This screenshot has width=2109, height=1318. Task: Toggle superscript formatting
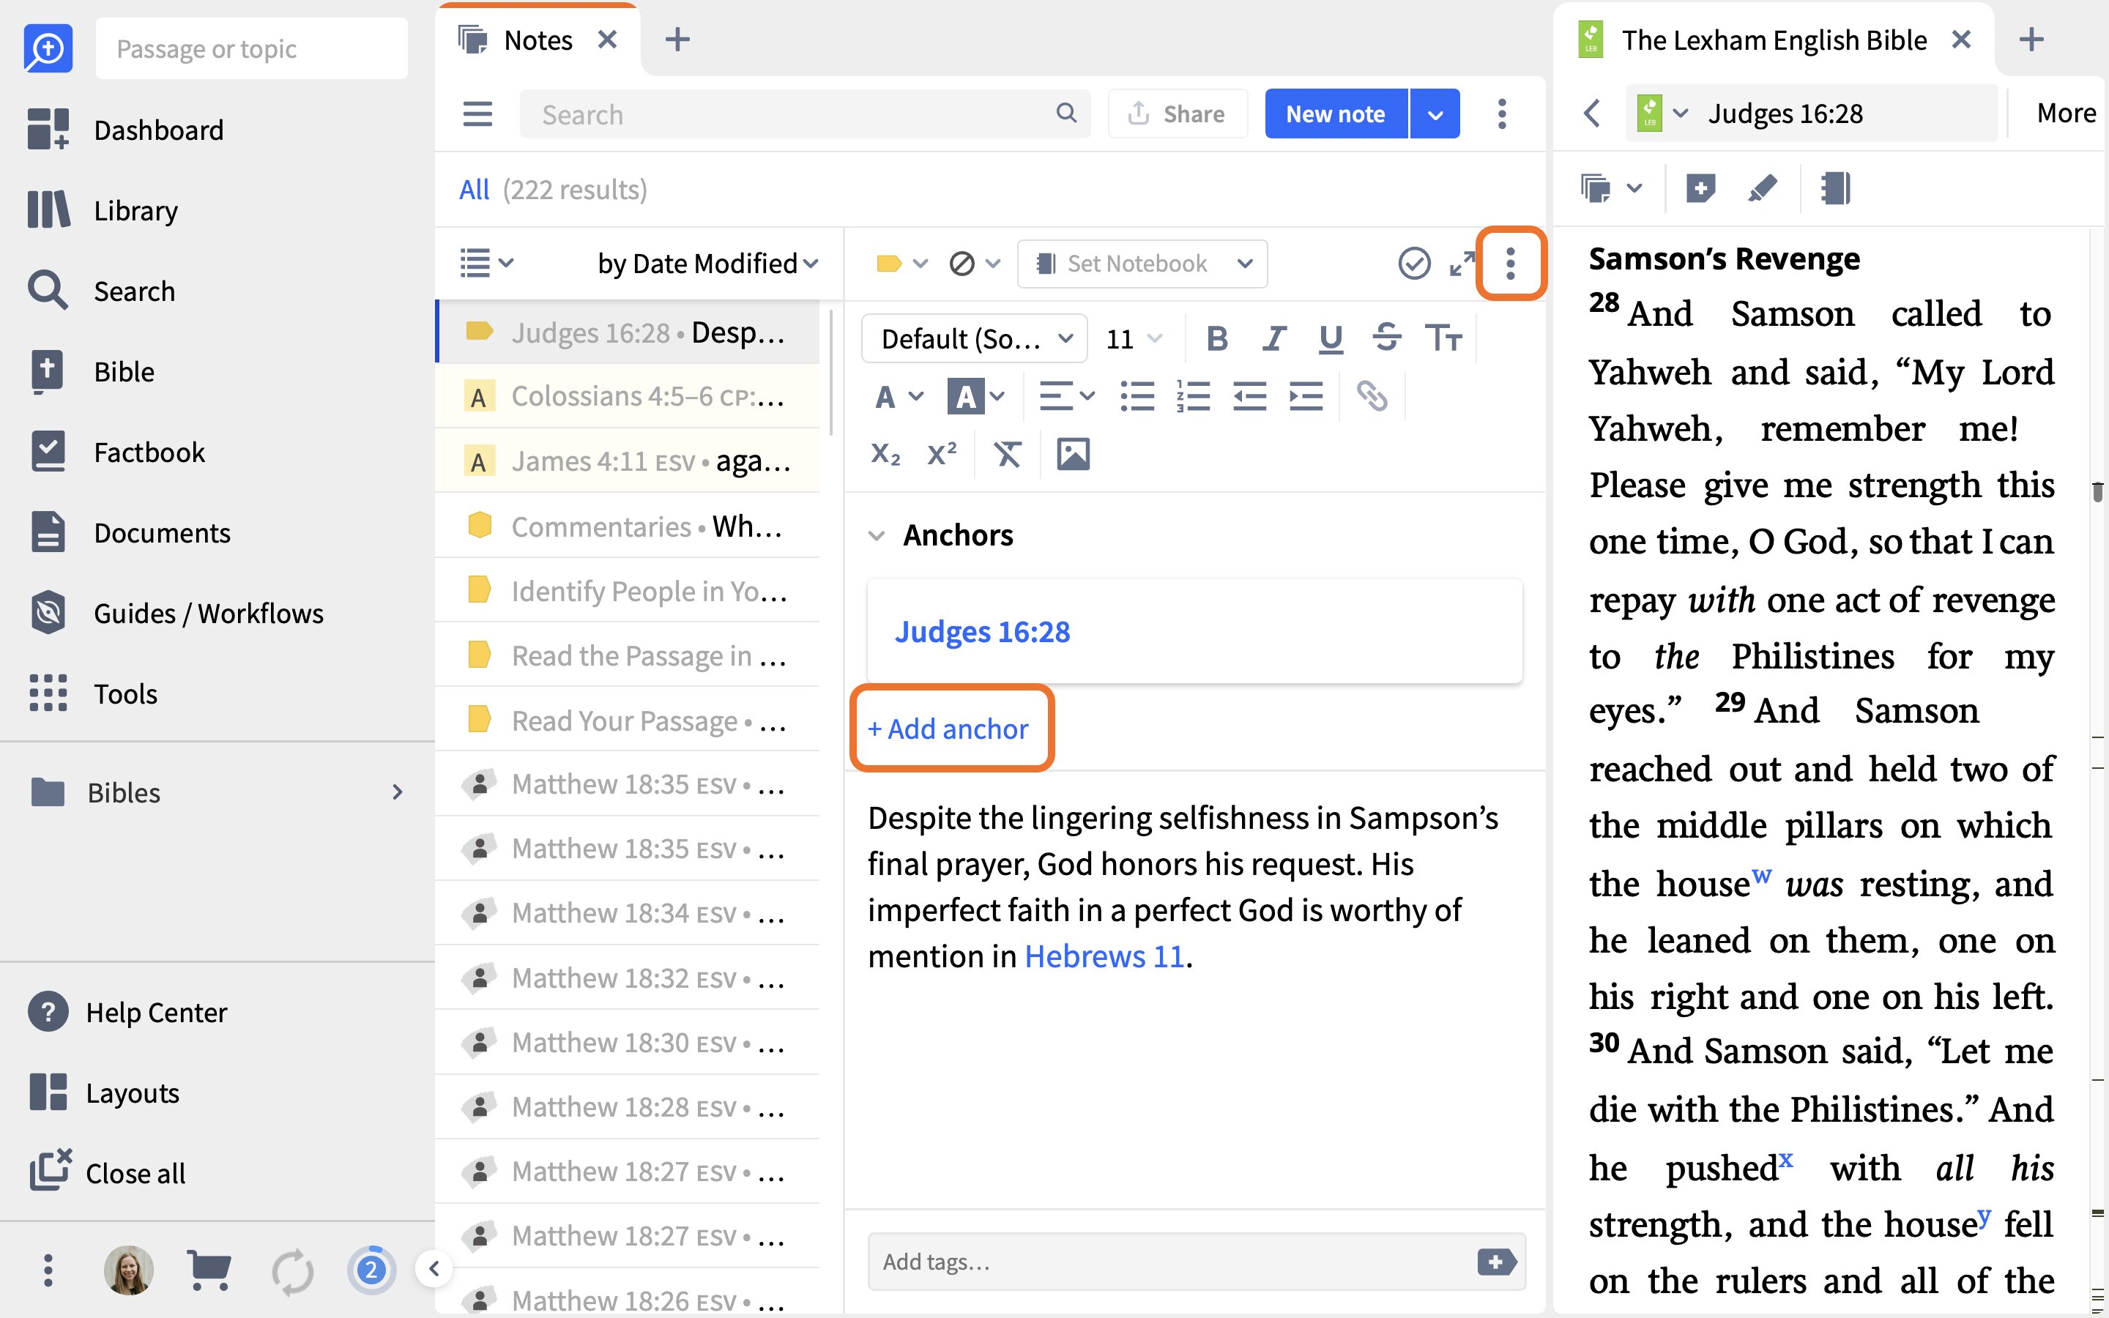tap(942, 454)
